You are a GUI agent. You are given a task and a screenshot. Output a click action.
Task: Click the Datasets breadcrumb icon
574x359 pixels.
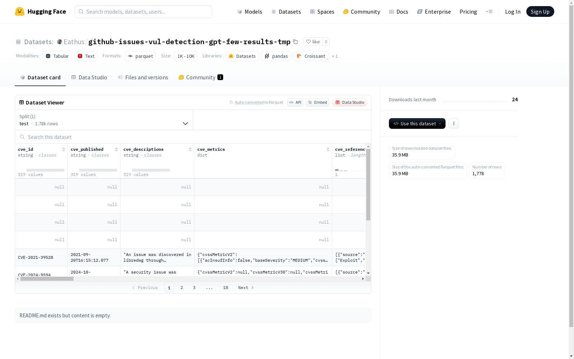tap(18, 42)
